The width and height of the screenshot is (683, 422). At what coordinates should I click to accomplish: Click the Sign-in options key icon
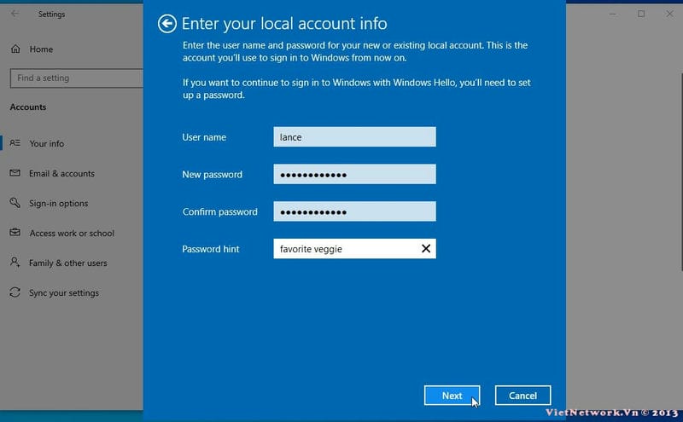point(15,203)
